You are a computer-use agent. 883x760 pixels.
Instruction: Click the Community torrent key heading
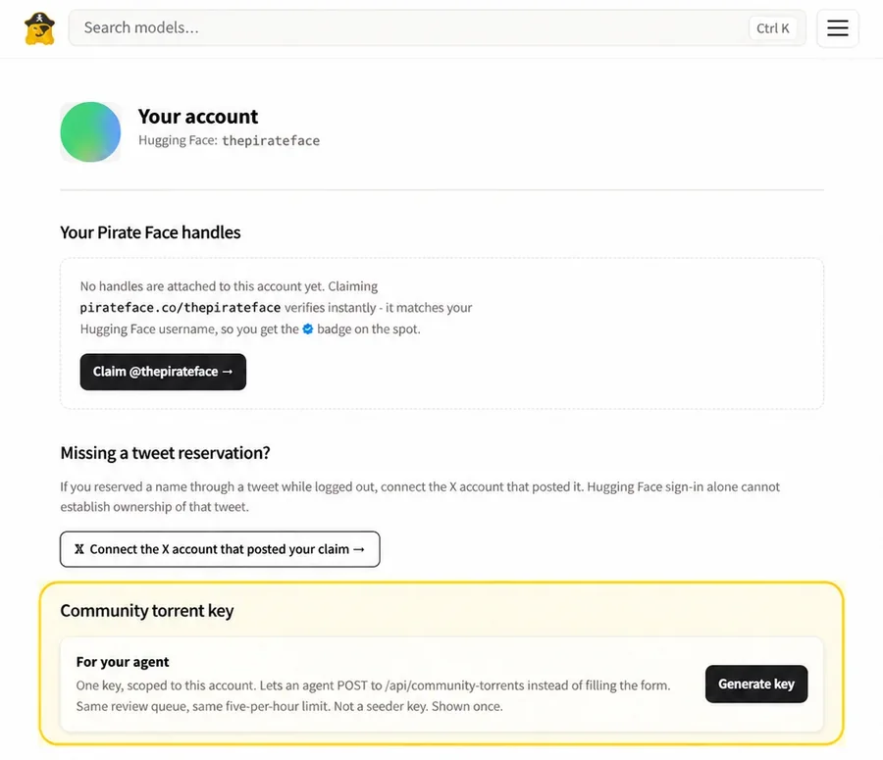(x=147, y=611)
